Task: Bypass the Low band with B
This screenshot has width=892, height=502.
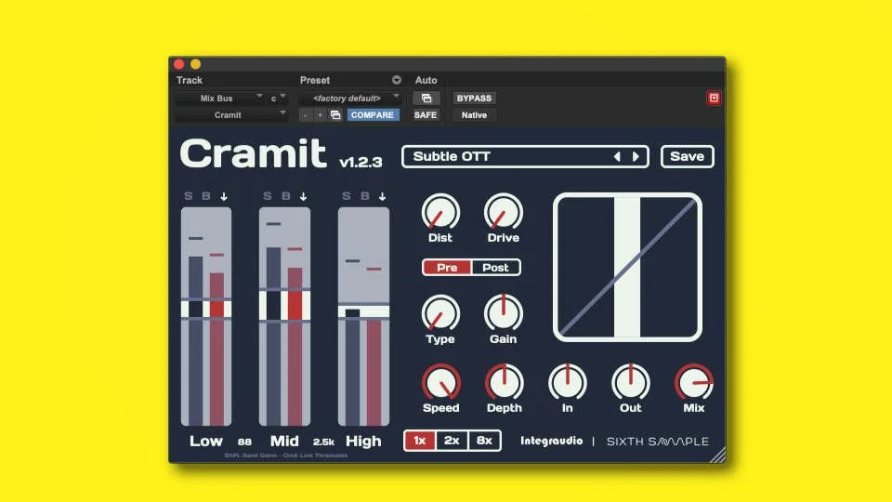Action: (x=206, y=196)
